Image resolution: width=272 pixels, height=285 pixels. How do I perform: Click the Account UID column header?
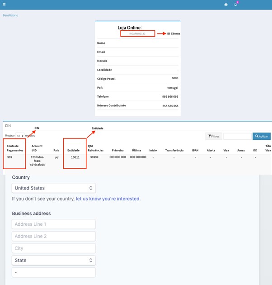37,148
